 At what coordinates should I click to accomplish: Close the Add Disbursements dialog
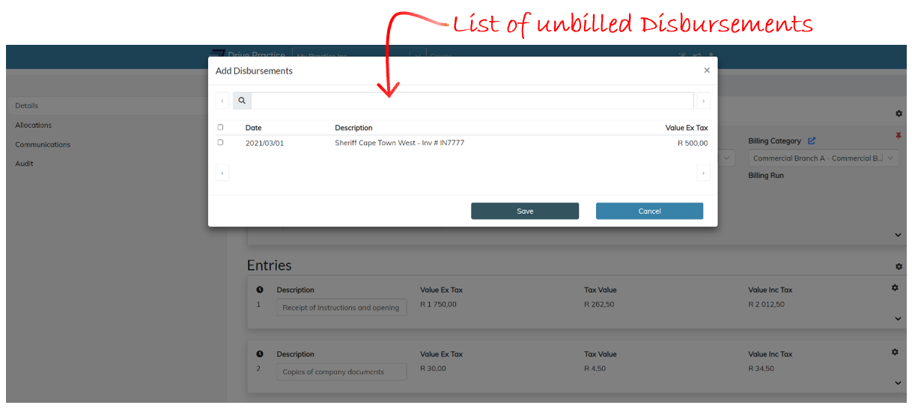[x=706, y=70]
